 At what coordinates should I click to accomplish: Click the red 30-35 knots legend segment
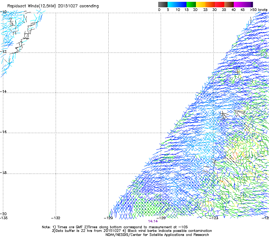click(220, 4)
